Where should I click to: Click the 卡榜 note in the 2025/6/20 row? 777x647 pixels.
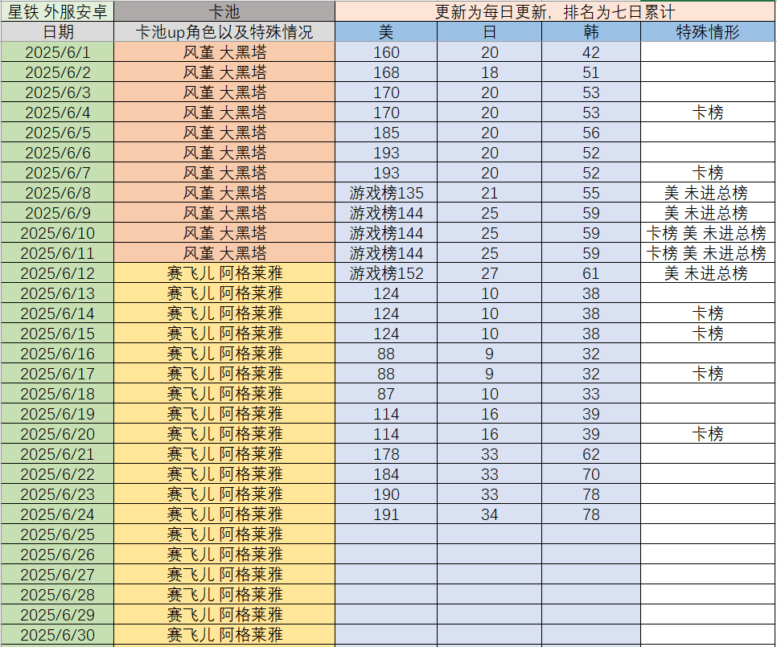708,434
